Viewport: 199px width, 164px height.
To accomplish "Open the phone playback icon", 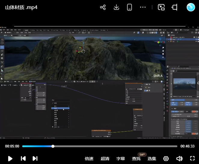I will (130, 7).
